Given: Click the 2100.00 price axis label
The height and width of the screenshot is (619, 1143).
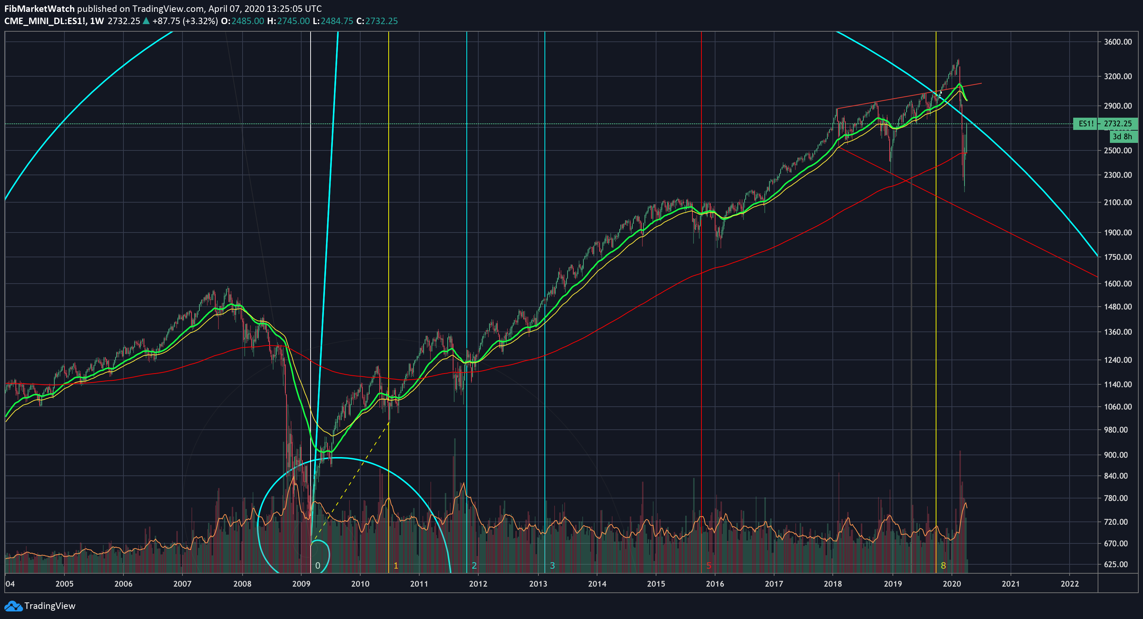Looking at the screenshot, I should [1118, 202].
